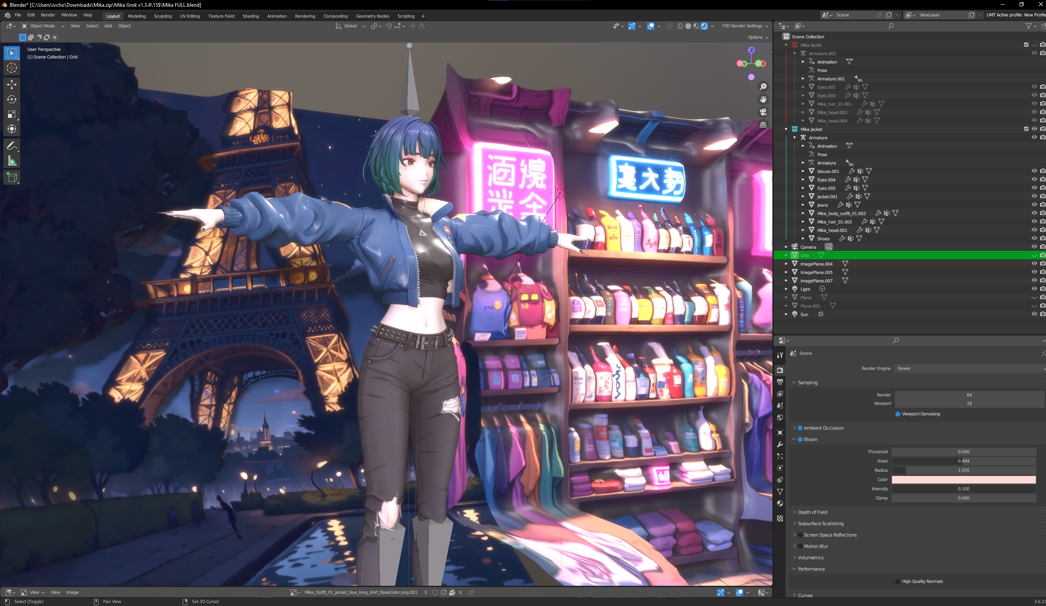
Task: Hide jacket.001 with eye icon
Action: pyautogui.click(x=1034, y=197)
